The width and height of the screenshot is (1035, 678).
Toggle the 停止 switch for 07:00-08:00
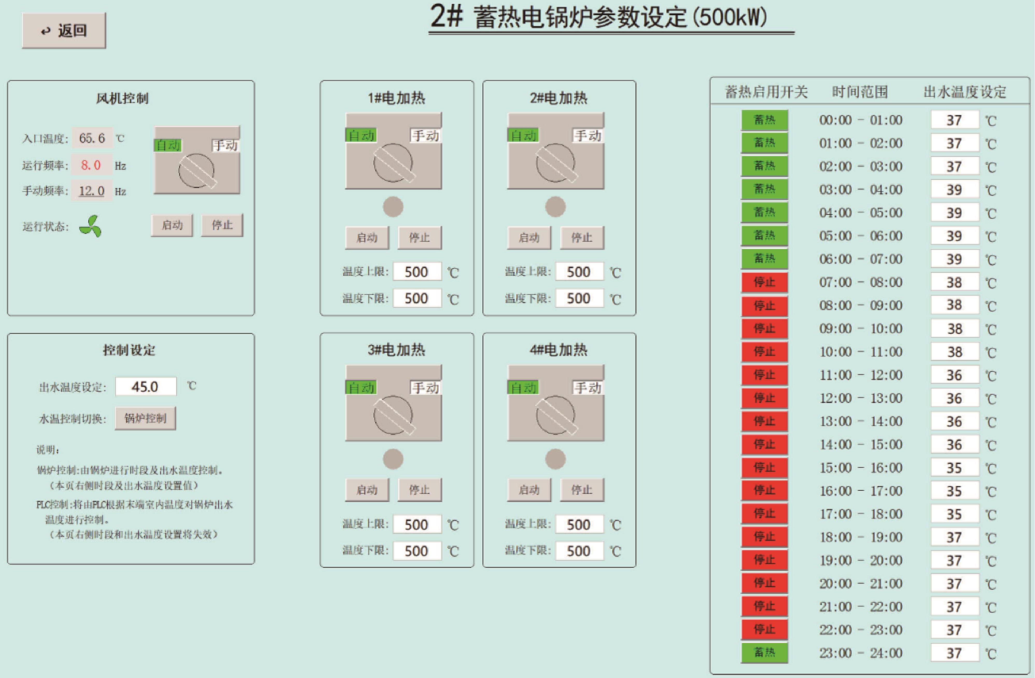click(x=764, y=282)
